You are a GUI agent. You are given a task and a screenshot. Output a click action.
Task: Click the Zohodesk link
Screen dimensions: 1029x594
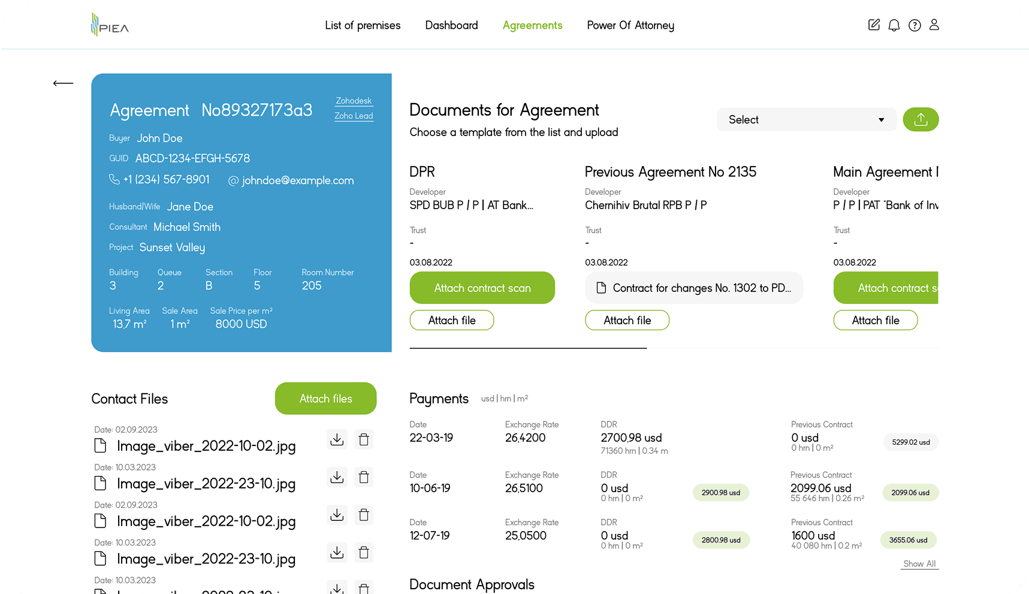pyautogui.click(x=354, y=101)
